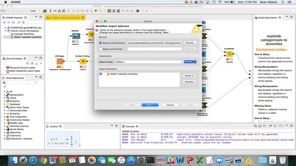Switch to the Week1 baseline workflow editor tab
Screen dimensions: 296x166
65,18
